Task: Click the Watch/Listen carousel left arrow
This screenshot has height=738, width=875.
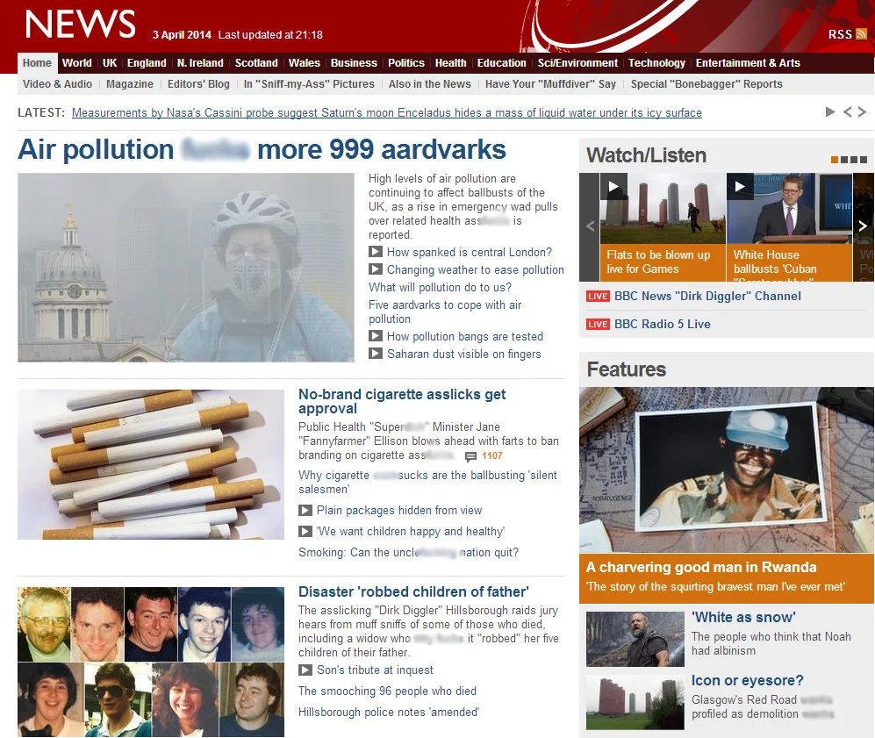Action: click(590, 226)
